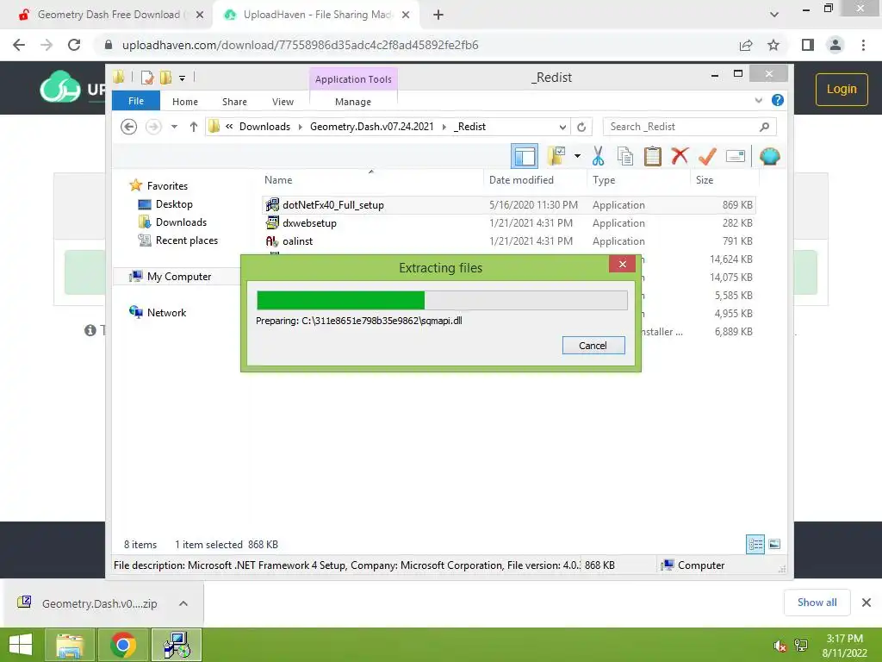Select the dotNetFx40_Full_setup file
This screenshot has height=662, width=882.
(x=508, y=205)
